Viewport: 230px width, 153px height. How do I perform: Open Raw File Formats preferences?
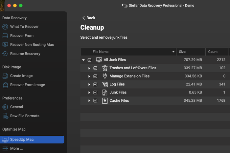tap(25, 116)
